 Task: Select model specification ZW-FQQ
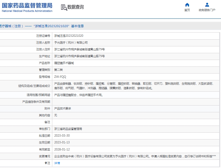tap(60, 77)
